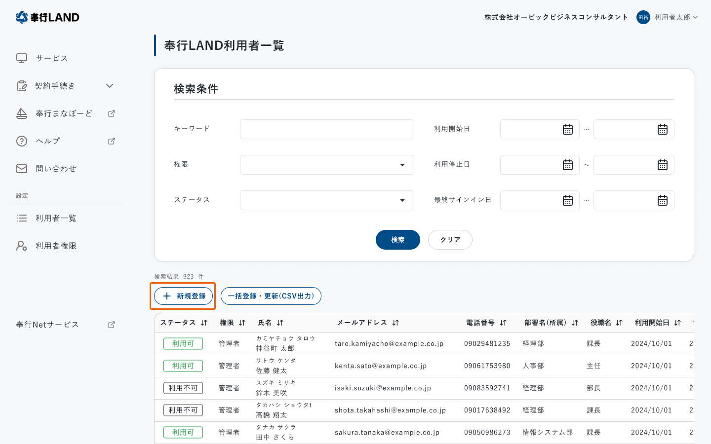
Task: Open calendar picker for 最終サインイン日 start date
Action: tap(567, 200)
